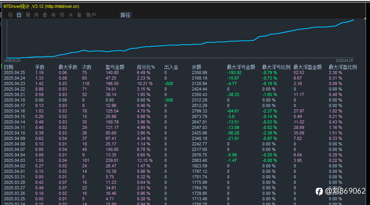This screenshot has height=205, width=370.
Task: Click the -500 withdrawal on 2025.04.23
Action: point(169,83)
